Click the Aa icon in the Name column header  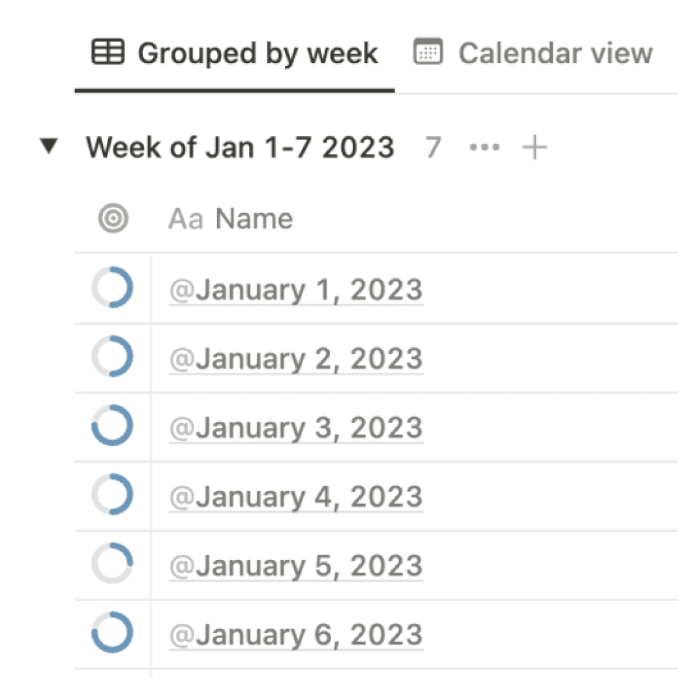click(x=185, y=219)
